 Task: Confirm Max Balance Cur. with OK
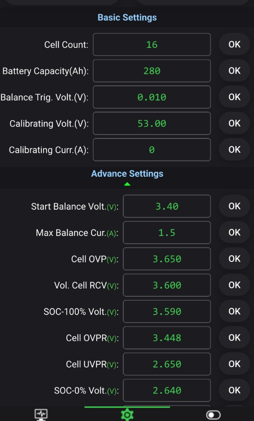(x=234, y=233)
